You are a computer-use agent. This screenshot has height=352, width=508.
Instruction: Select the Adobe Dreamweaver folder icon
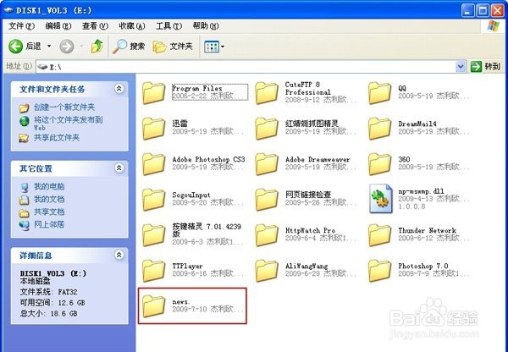point(267,164)
